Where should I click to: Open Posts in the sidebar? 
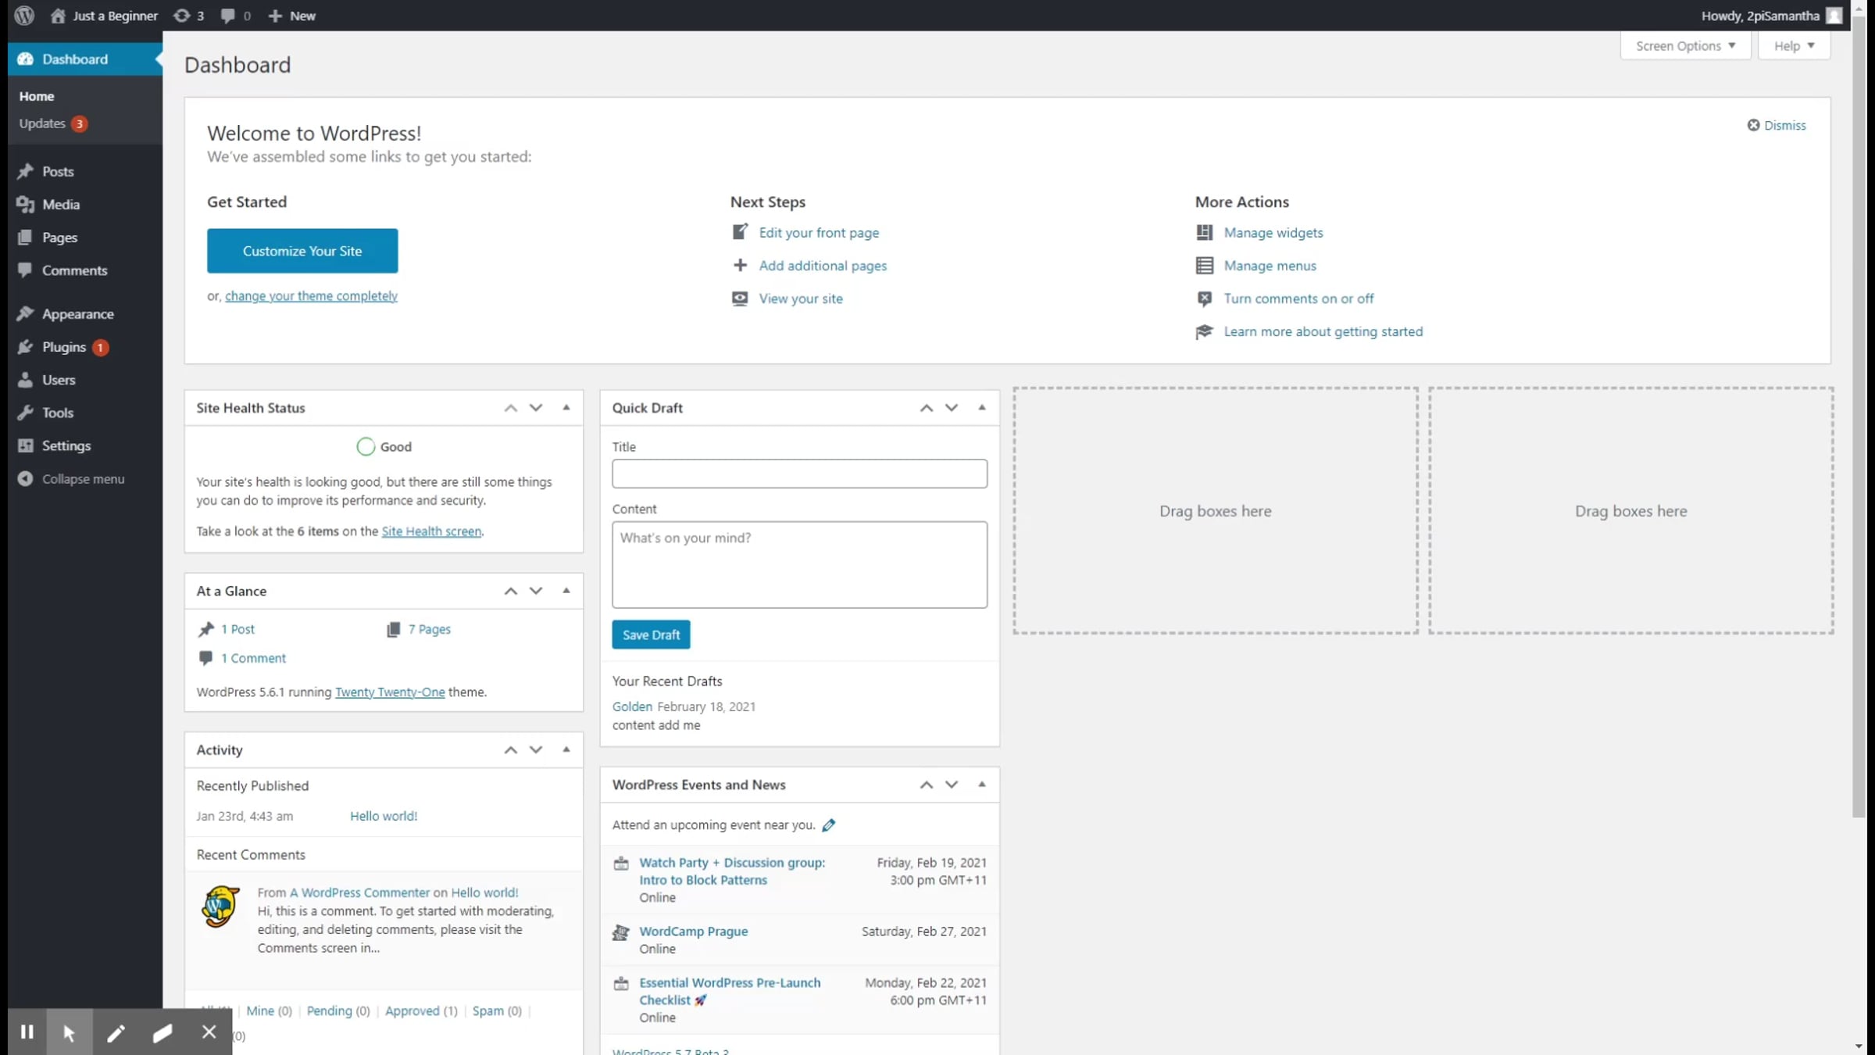click(x=58, y=171)
